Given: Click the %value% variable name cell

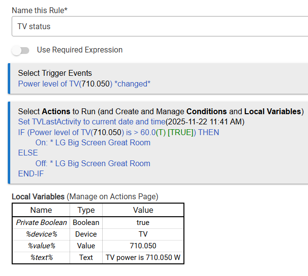Looking at the screenshot, I should (x=41, y=245).
